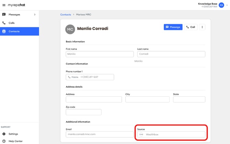Click the myrepchat logo

click(16, 5)
